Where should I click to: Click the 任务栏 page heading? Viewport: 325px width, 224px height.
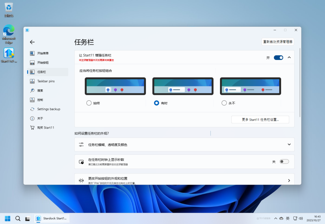[x=84, y=42]
